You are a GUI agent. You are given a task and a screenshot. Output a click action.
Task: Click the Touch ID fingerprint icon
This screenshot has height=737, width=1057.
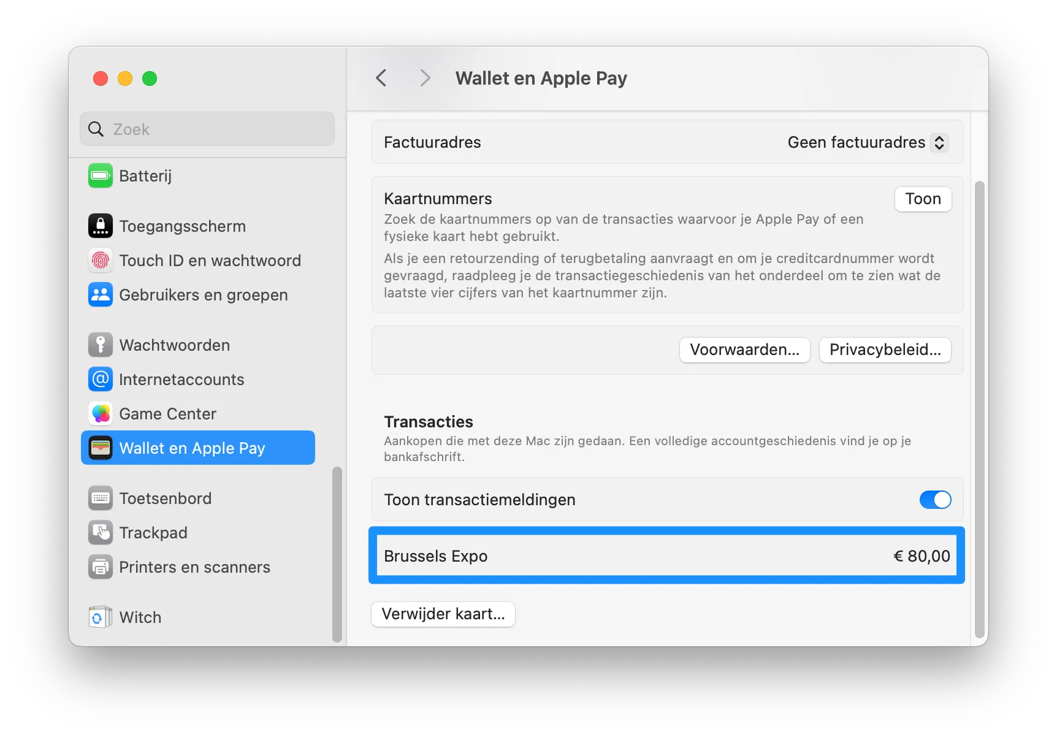(x=101, y=261)
